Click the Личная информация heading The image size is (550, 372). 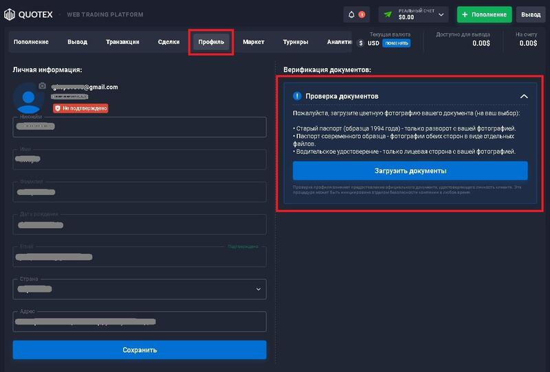47,70
